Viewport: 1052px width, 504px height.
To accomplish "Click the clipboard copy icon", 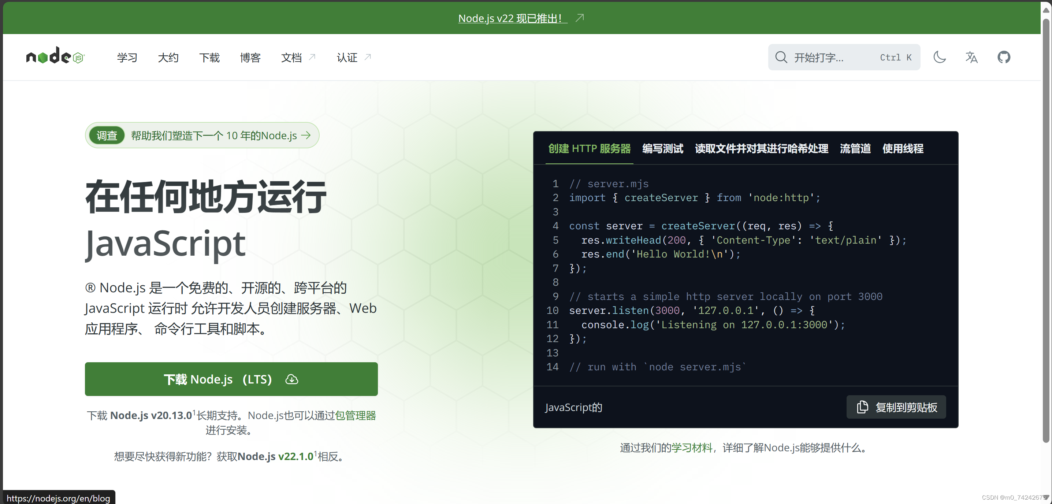I will 862,407.
